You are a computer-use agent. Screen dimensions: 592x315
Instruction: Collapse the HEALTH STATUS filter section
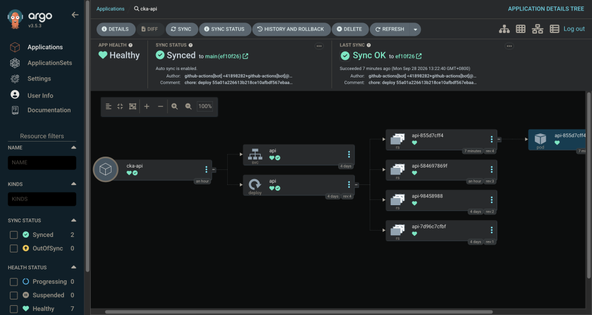[73, 267]
